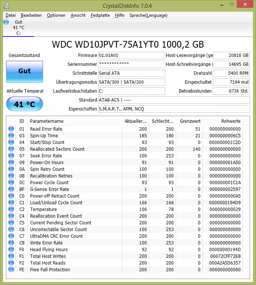Select the C: drive status orb at top

point(6,22)
